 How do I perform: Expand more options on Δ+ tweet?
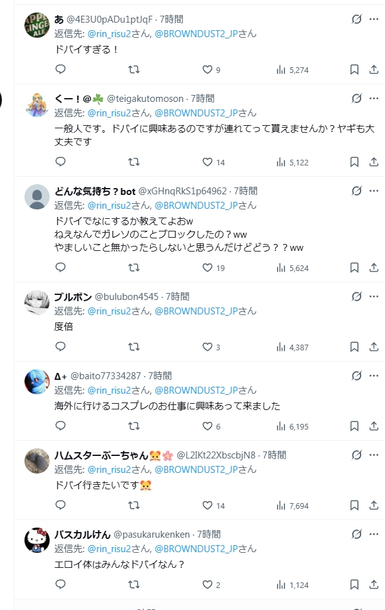point(374,375)
